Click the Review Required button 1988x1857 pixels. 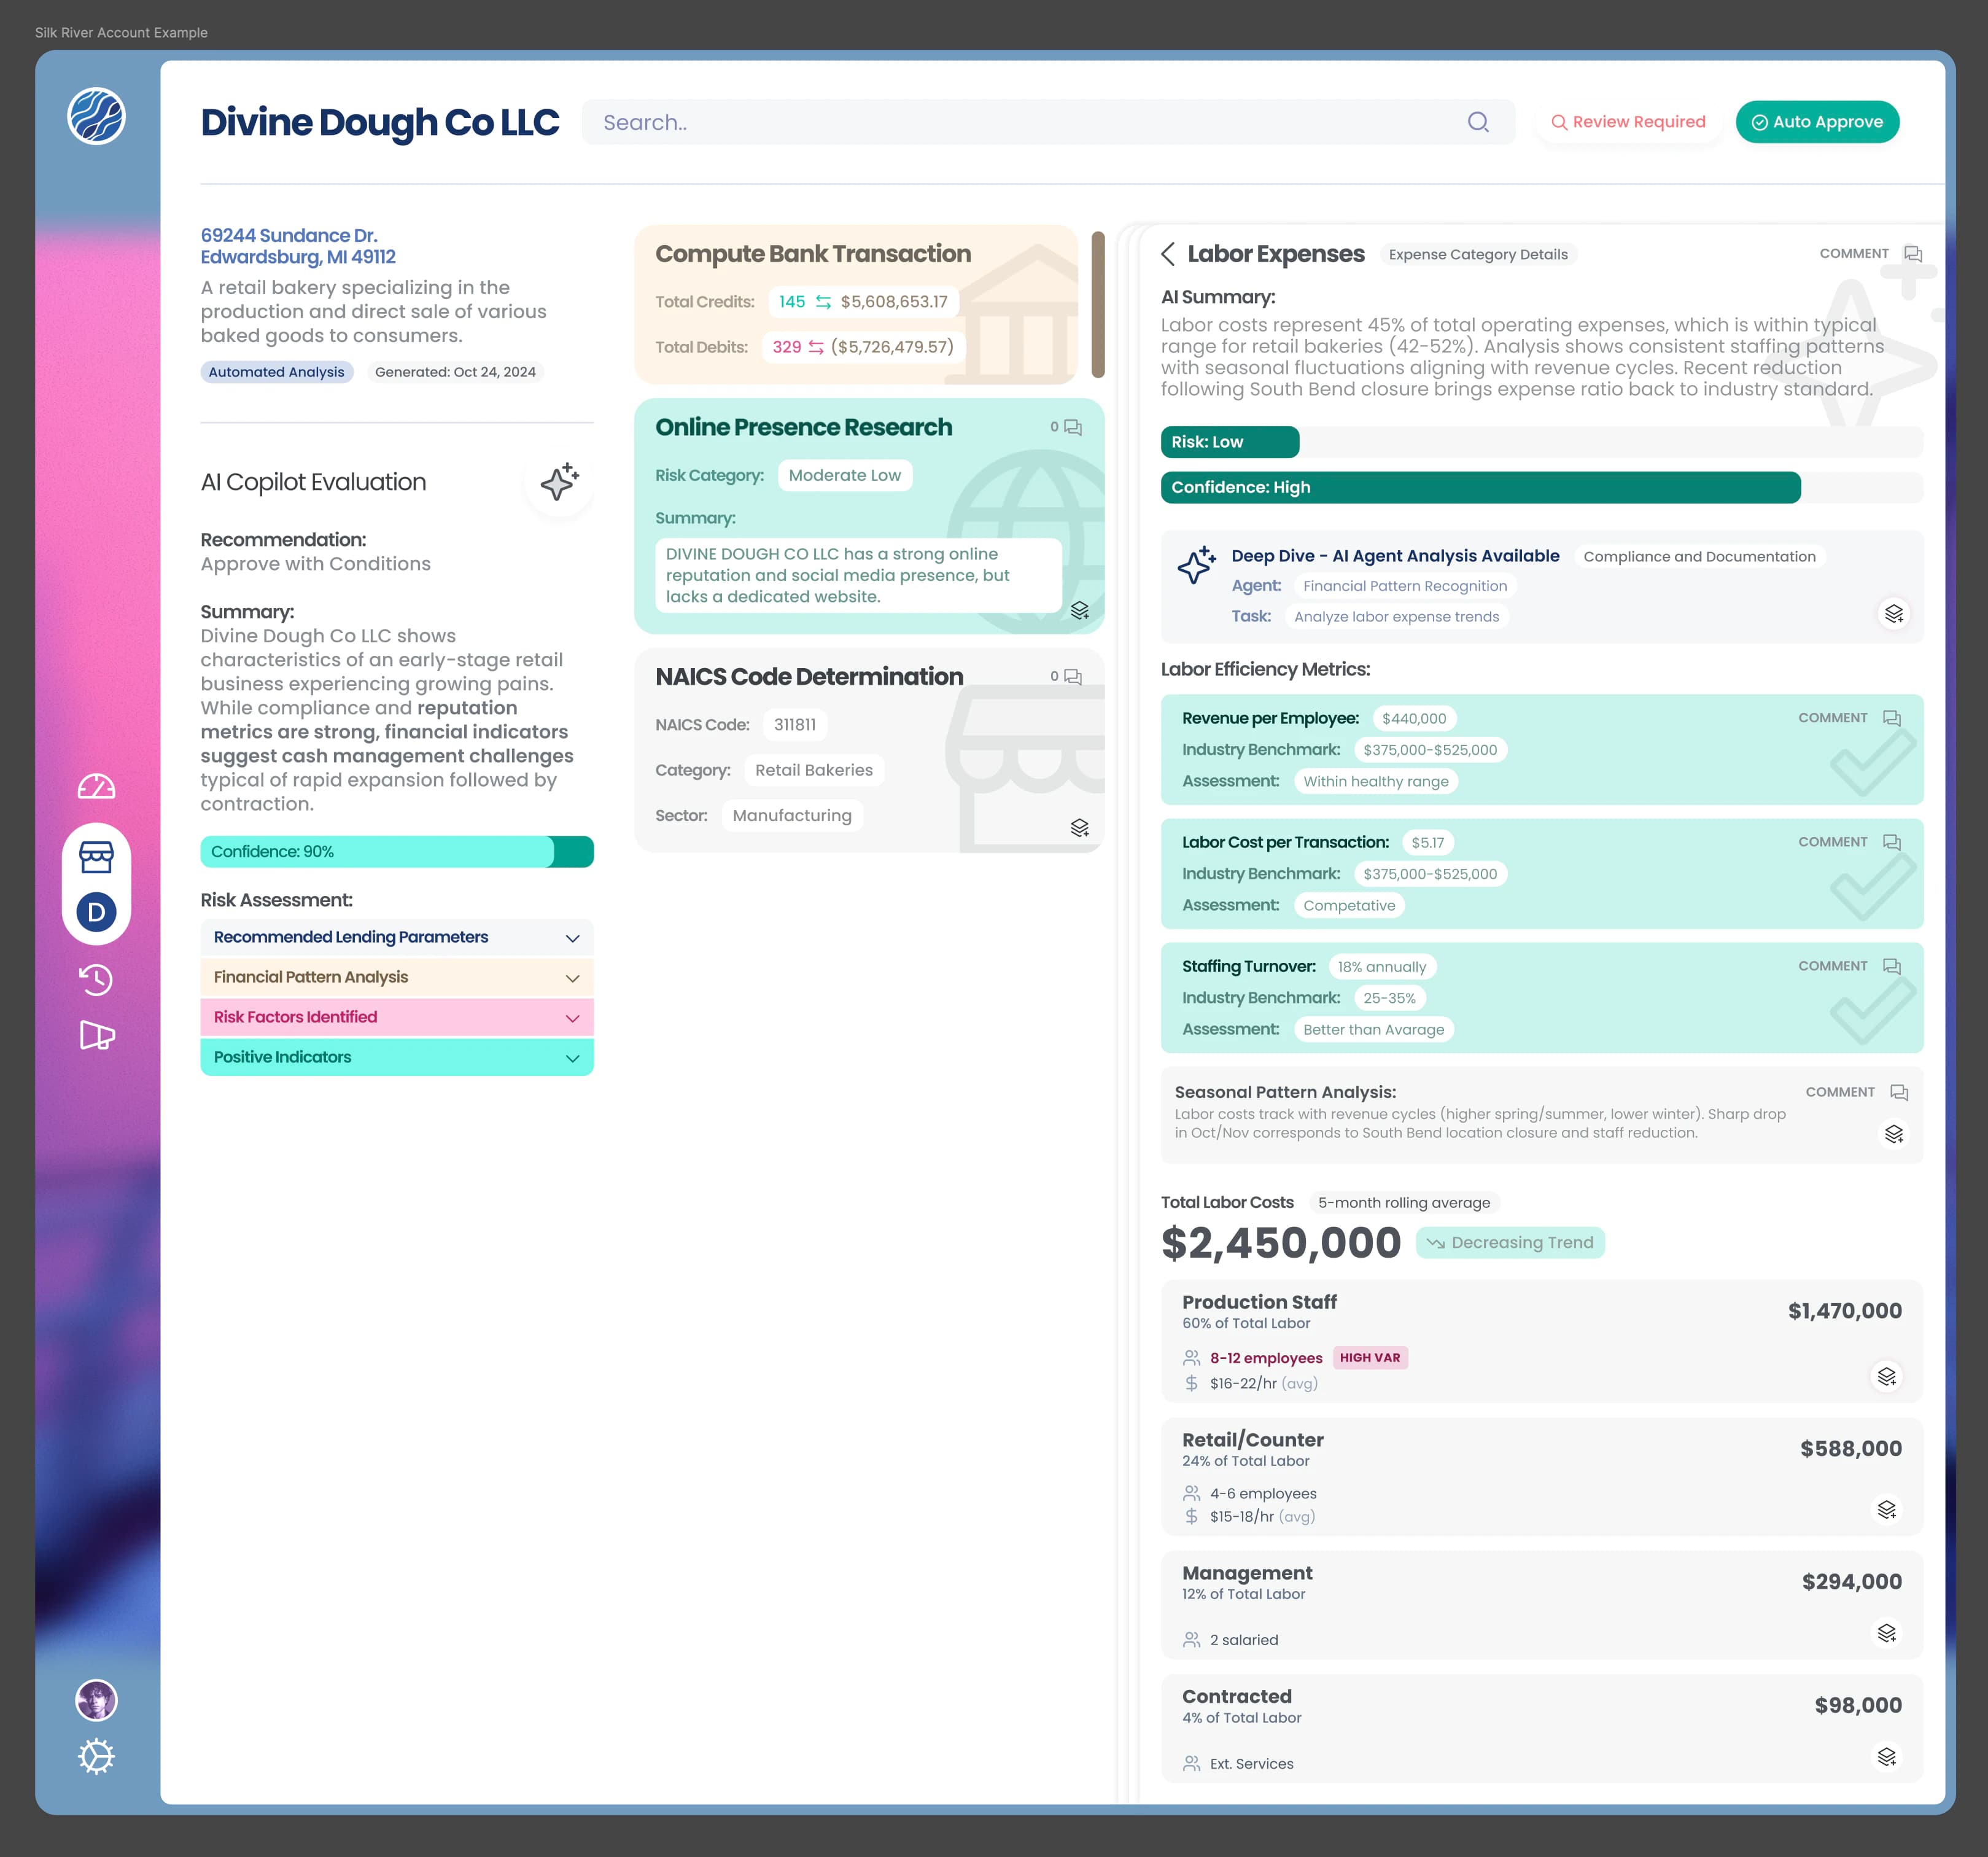[1629, 122]
